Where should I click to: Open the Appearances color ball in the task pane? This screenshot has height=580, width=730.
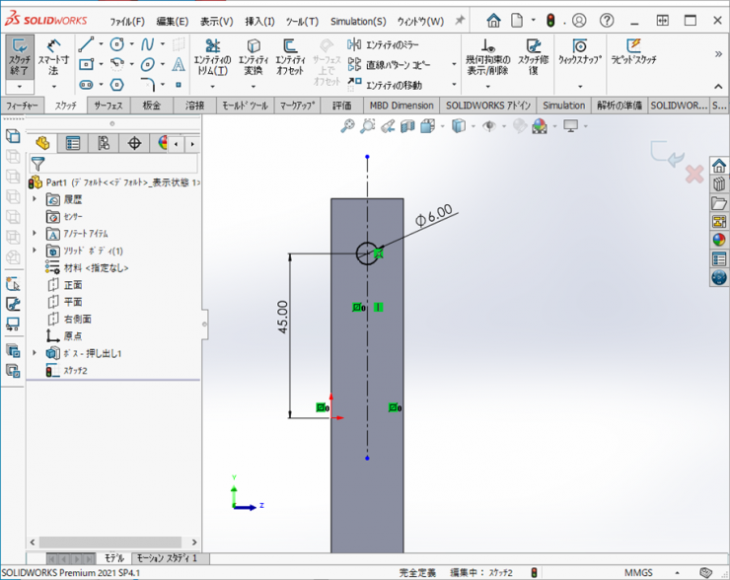tap(718, 239)
